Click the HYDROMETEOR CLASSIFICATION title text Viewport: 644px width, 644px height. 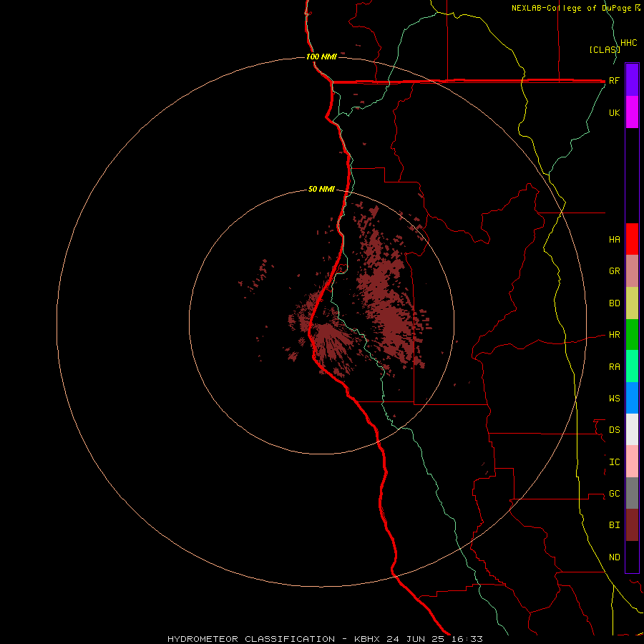point(251,639)
